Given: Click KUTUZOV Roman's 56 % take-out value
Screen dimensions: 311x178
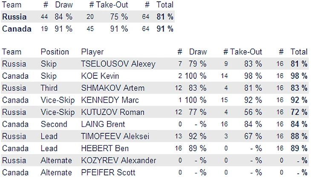Looking at the screenshot, I should point(253,112).
